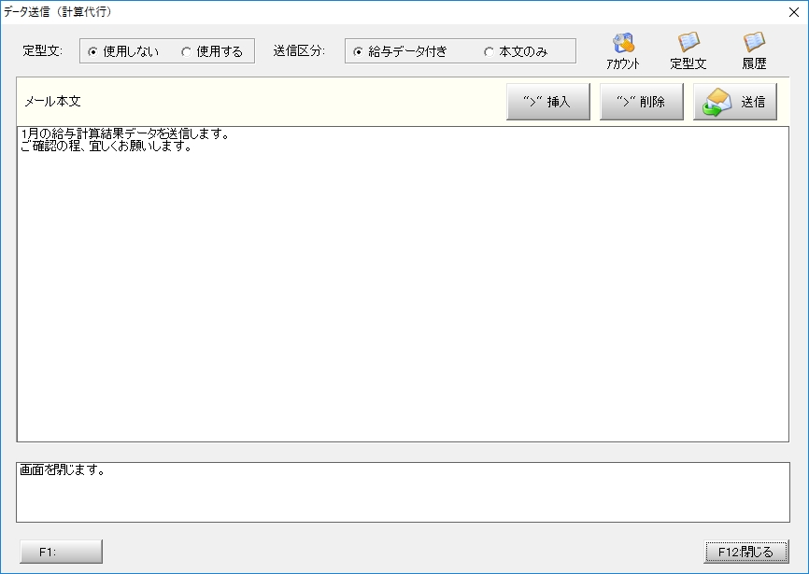
Task: Click the ">" 削除 delete button
Action: (x=642, y=102)
